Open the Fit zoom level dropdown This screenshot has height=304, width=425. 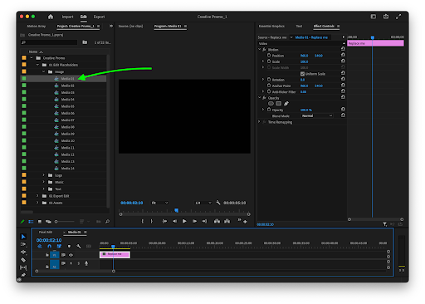(159, 203)
